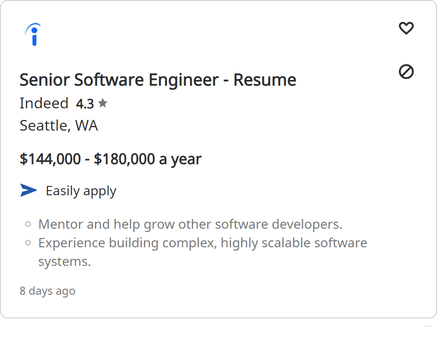Save job with the heart icon

tap(406, 28)
